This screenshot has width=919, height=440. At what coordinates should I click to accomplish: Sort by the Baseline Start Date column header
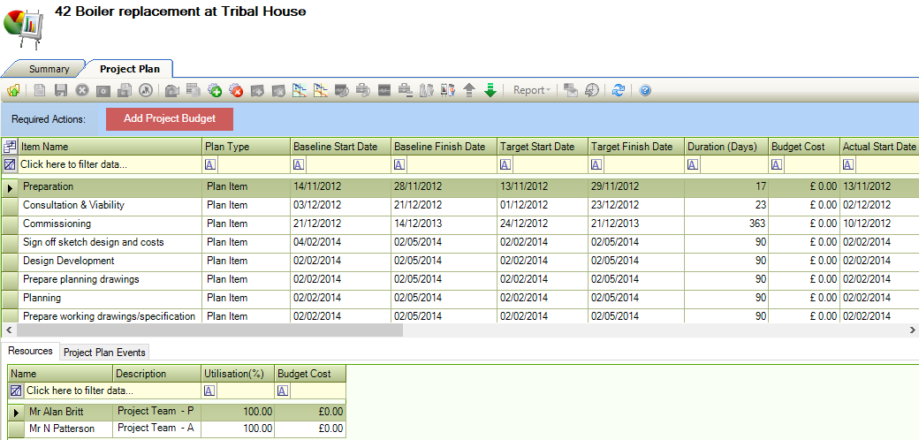pyautogui.click(x=340, y=147)
